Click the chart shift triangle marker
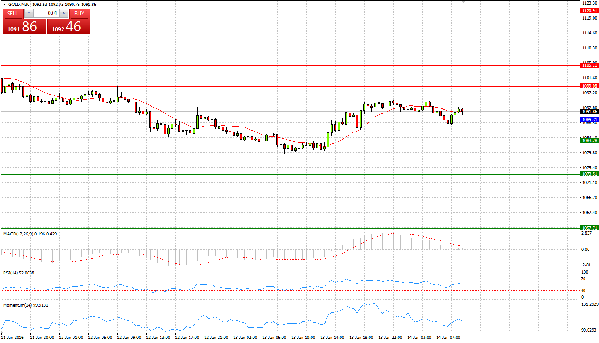Screen dimensions: 599x343 click(463, 2)
